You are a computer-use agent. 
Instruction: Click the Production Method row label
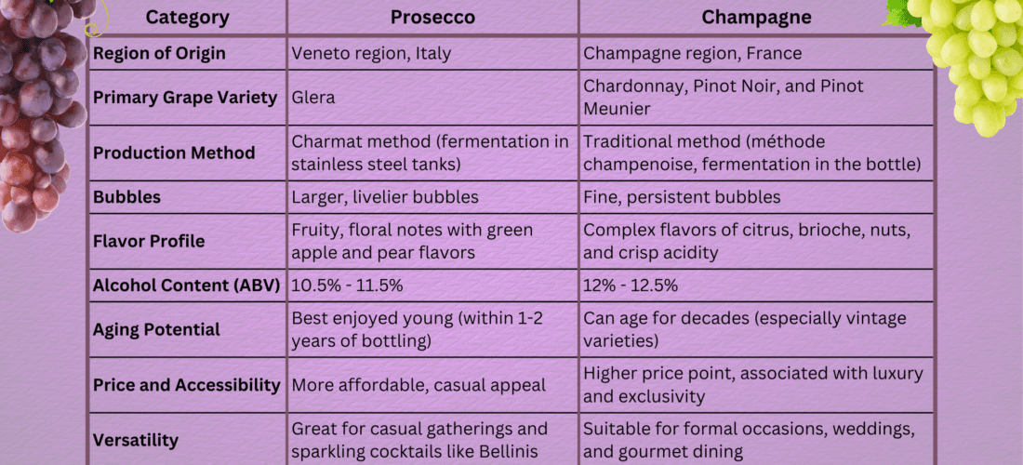click(174, 153)
